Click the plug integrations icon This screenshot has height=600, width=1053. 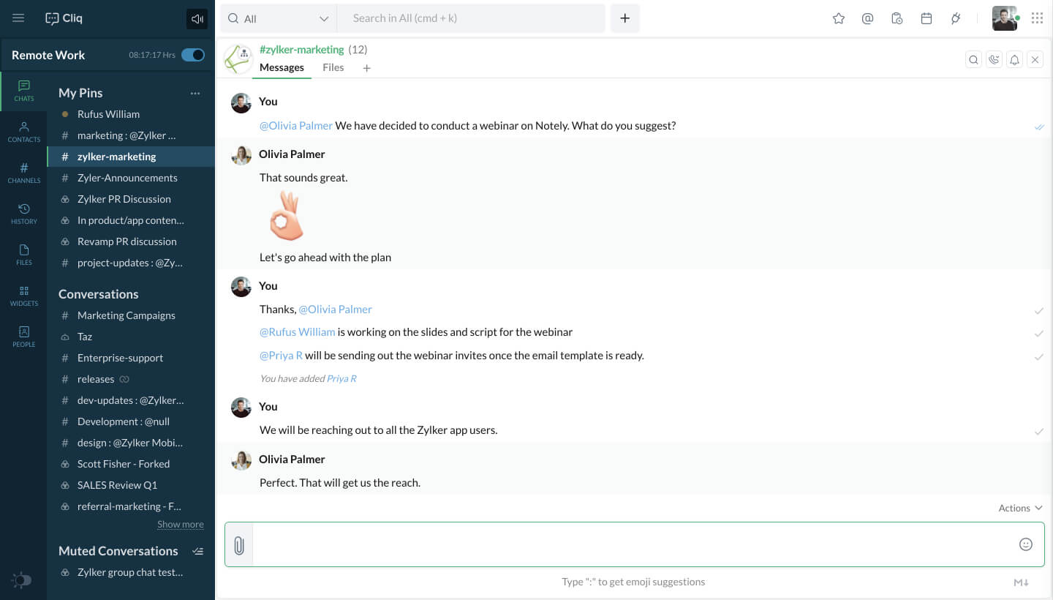pyautogui.click(x=956, y=19)
